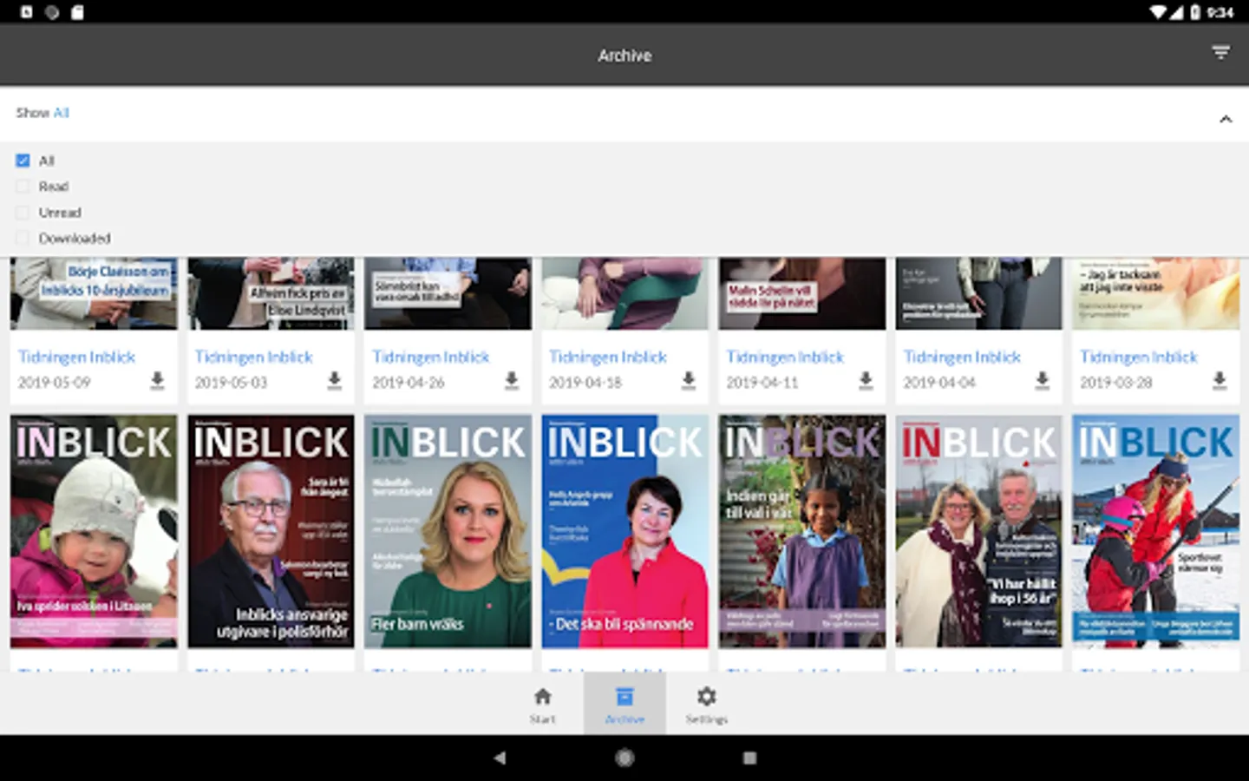Open Tidningen Inblick title dated 2019-05-09

click(76, 357)
